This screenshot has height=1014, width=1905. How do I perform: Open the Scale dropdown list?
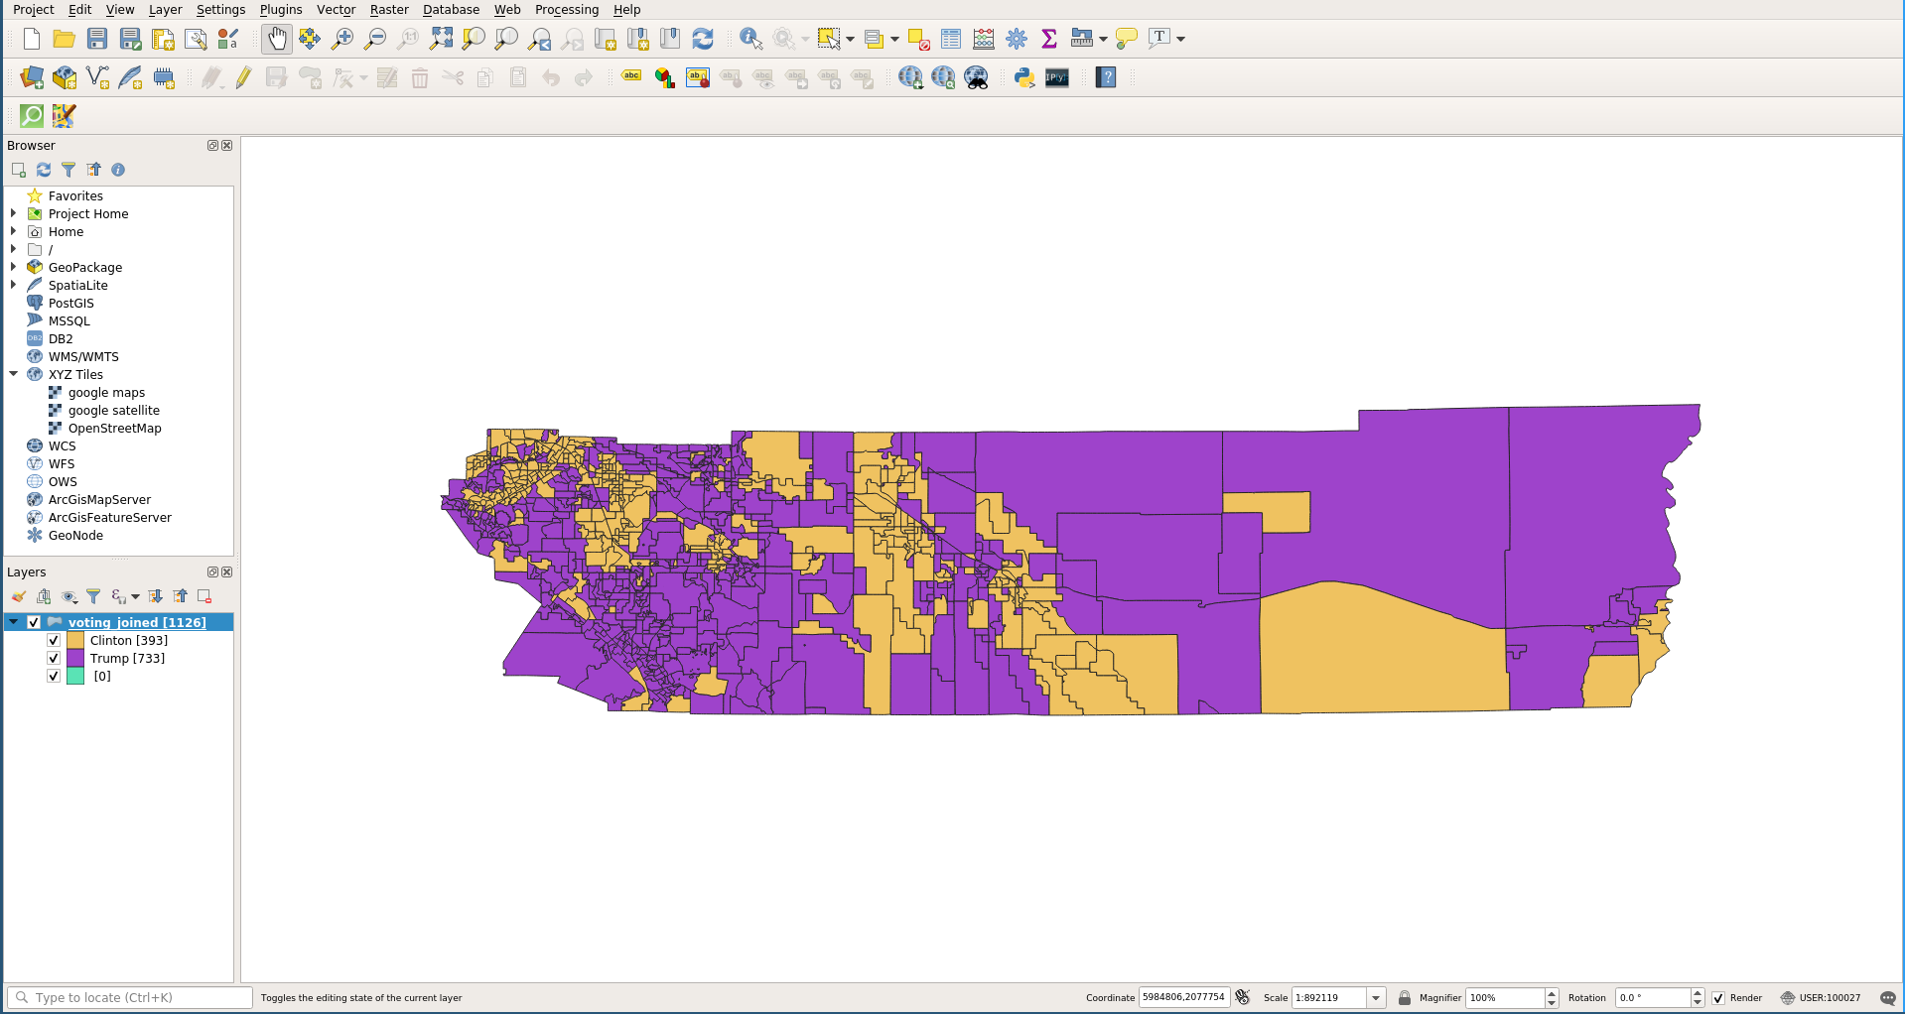coord(1376,998)
